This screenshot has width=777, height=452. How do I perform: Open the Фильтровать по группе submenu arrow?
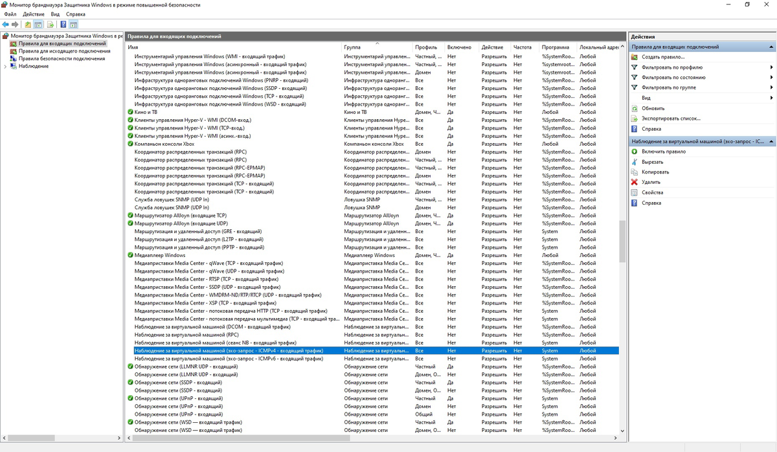[x=772, y=87]
